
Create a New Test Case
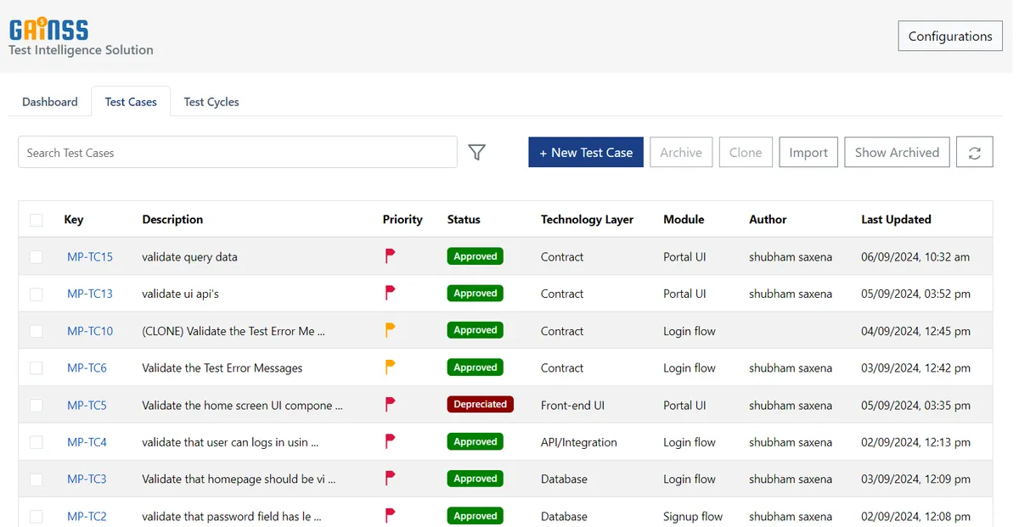[x=586, y=153]
